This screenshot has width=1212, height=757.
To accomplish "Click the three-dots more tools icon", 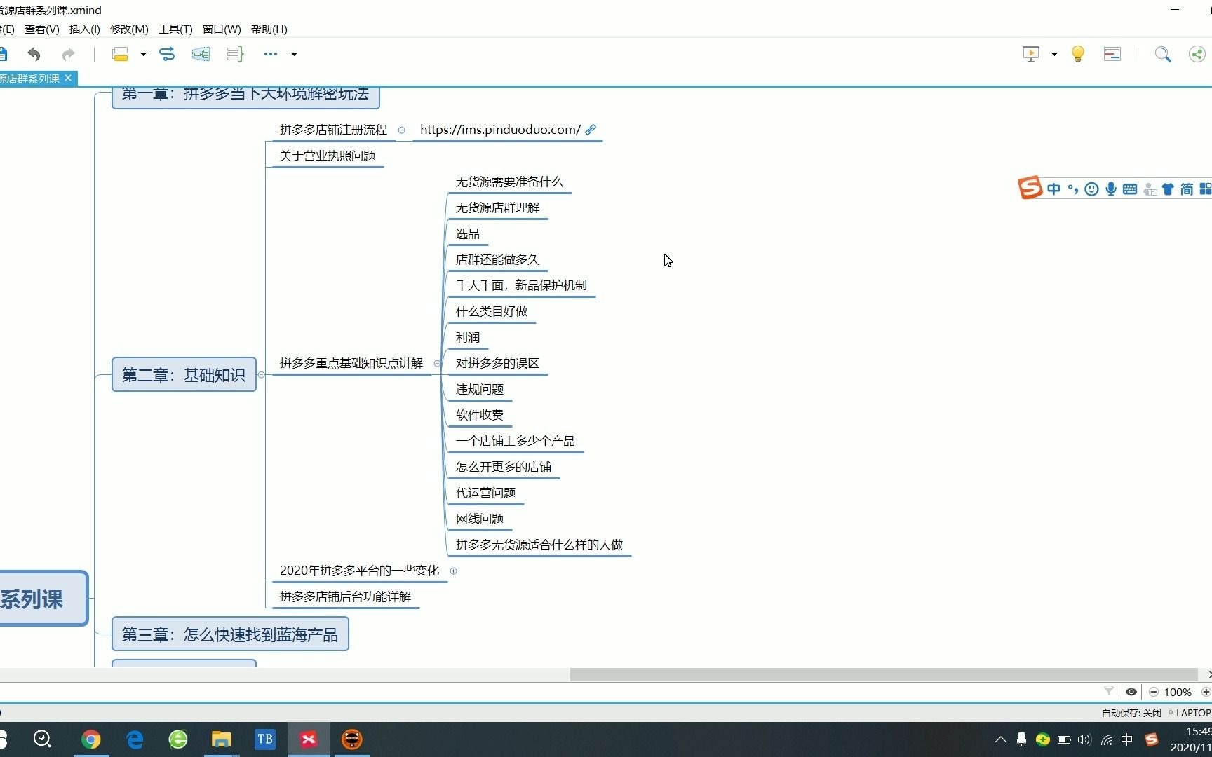I will pyautogui.click(x=271, y=54).
